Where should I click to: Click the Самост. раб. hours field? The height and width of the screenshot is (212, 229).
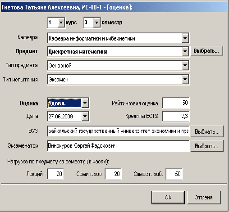click(174, 174)
